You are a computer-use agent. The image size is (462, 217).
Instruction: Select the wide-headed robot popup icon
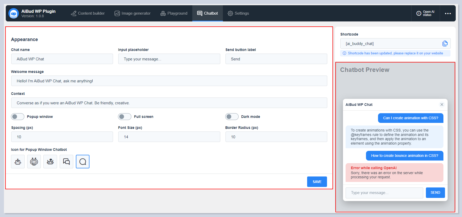[50, 162]
